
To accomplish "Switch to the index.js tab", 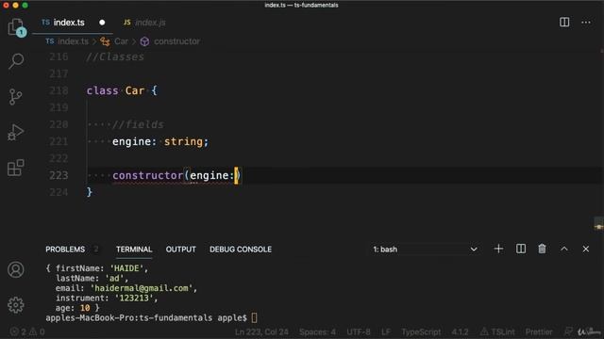I will pos(144,23).
